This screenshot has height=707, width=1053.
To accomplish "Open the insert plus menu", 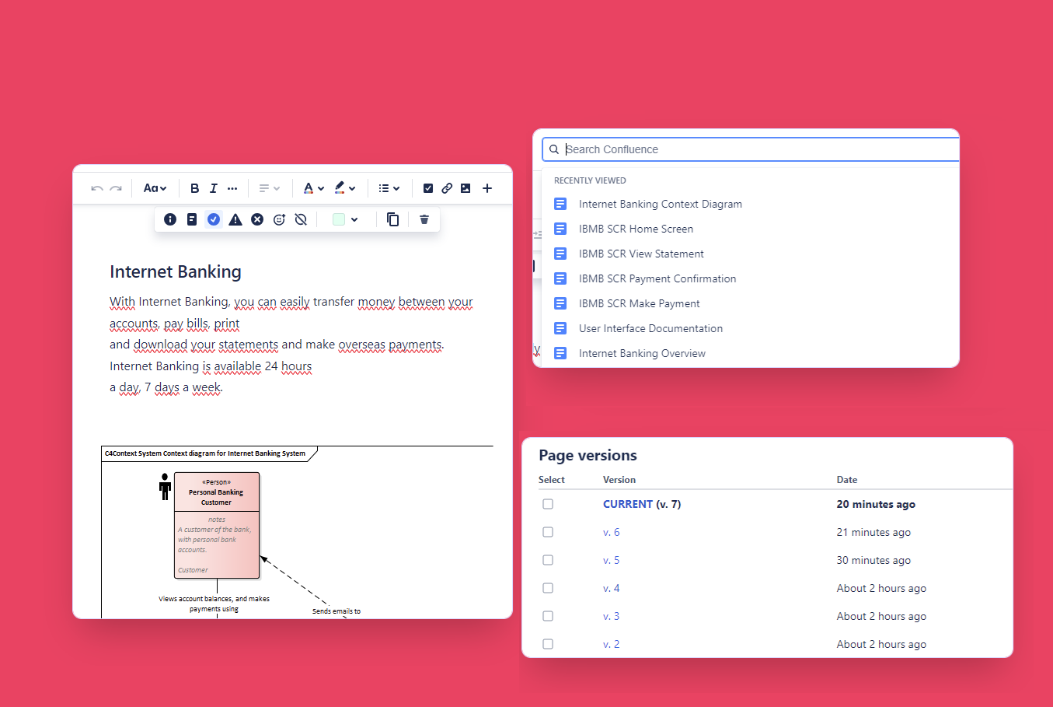I will point(487,188).
